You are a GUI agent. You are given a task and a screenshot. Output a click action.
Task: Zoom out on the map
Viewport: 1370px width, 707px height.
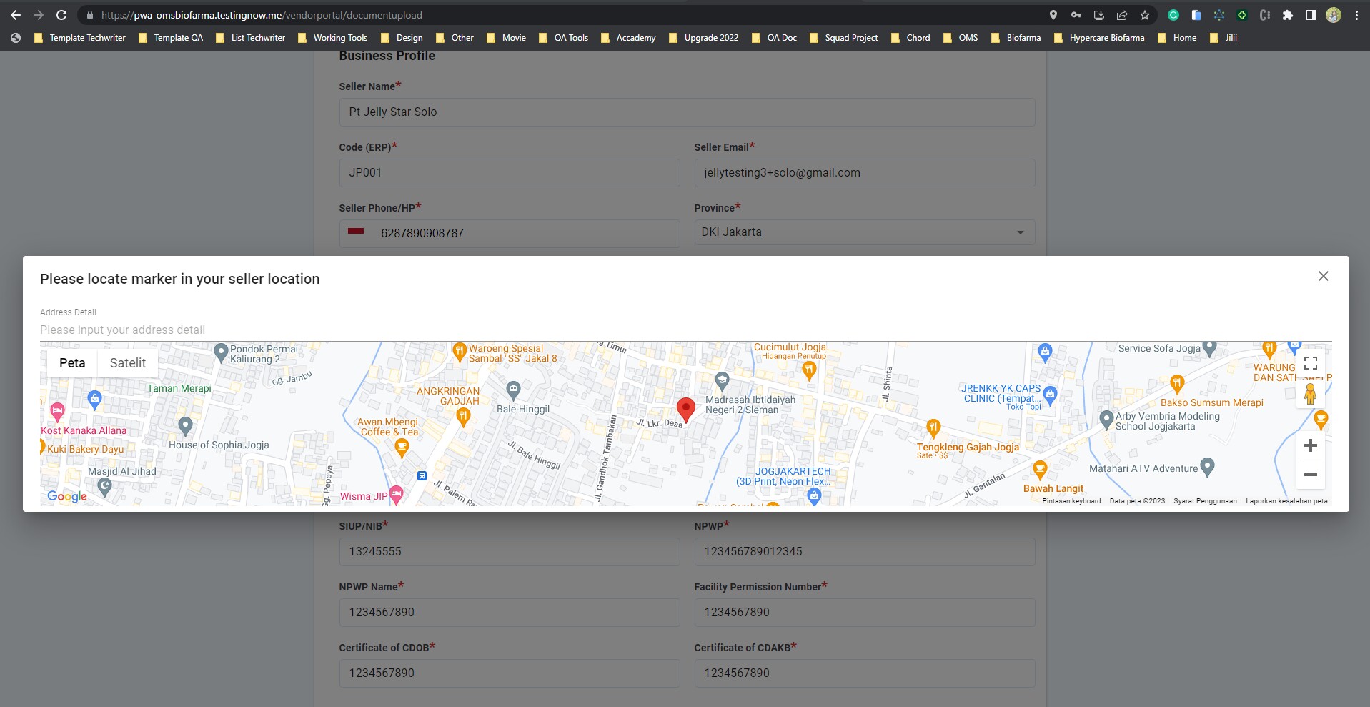click(x=1310, y=475)
